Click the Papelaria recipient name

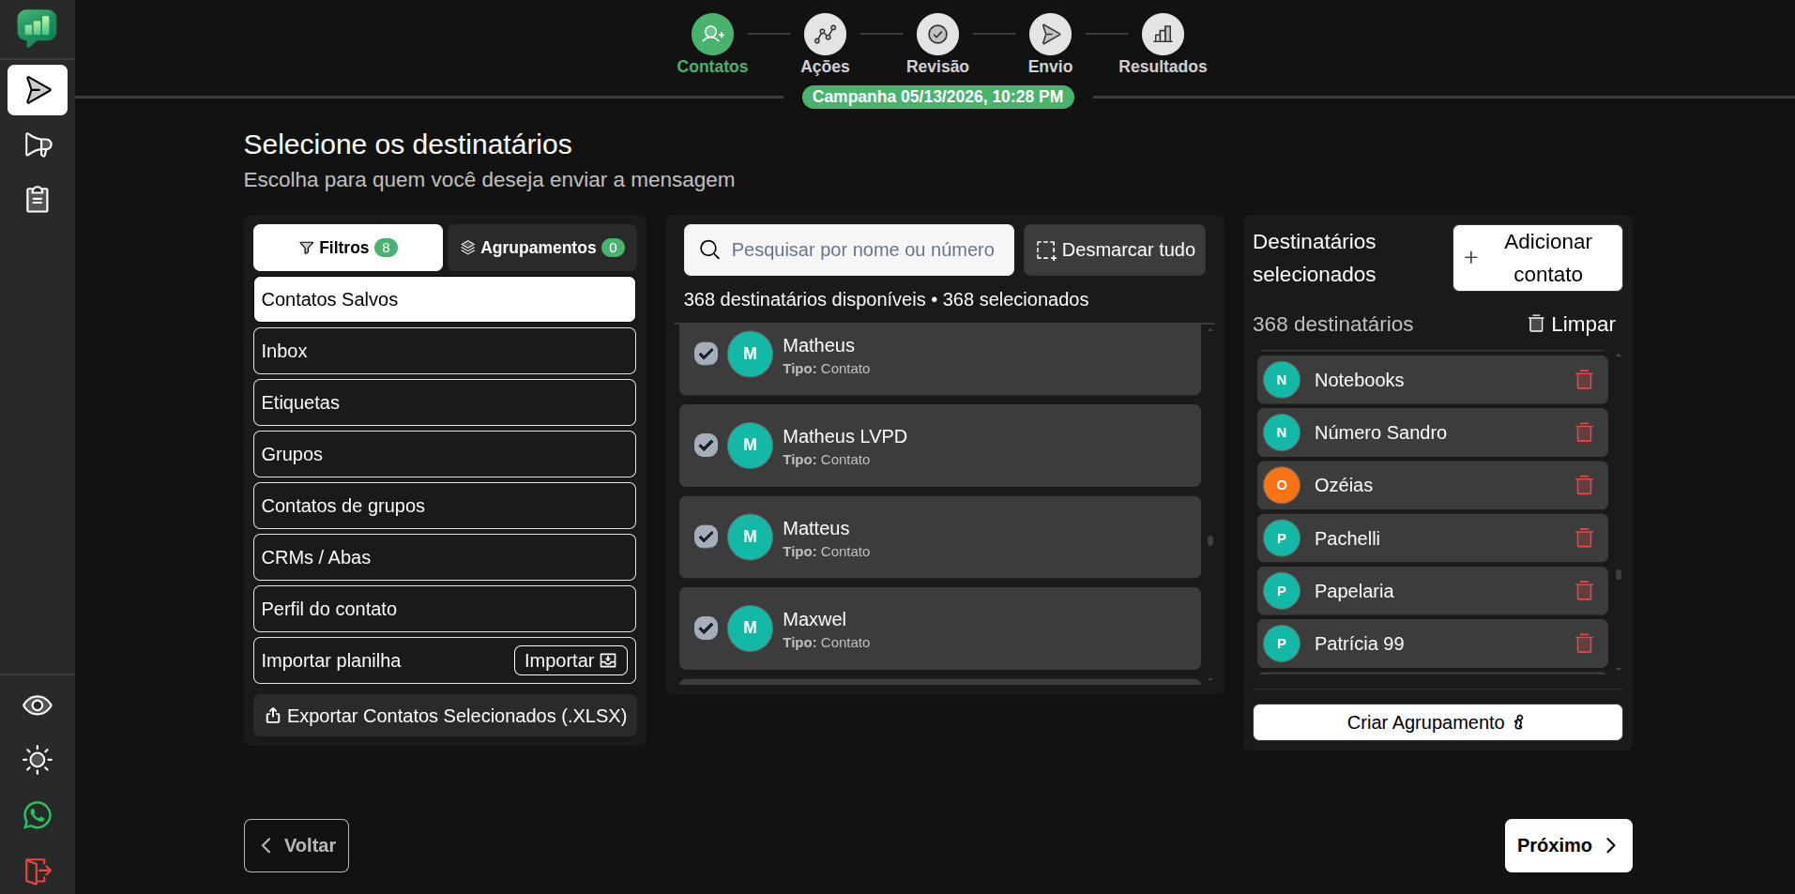pos(1353,591)
